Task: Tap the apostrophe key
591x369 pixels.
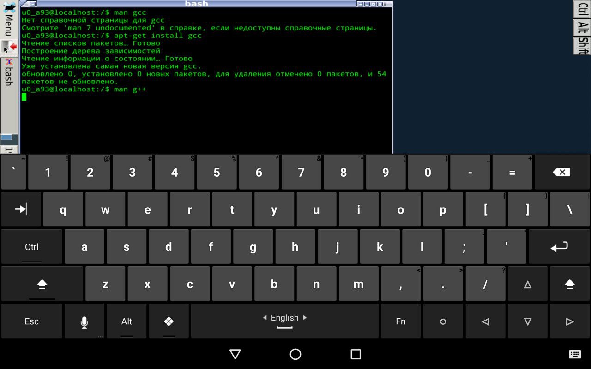Action: (x=506, y=247)
